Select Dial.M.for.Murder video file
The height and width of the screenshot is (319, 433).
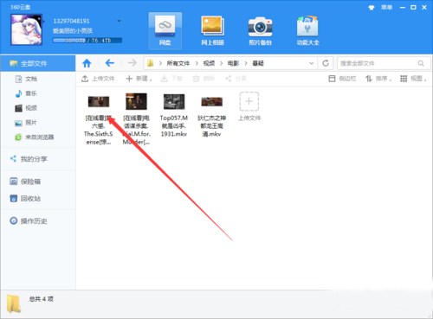136,119
